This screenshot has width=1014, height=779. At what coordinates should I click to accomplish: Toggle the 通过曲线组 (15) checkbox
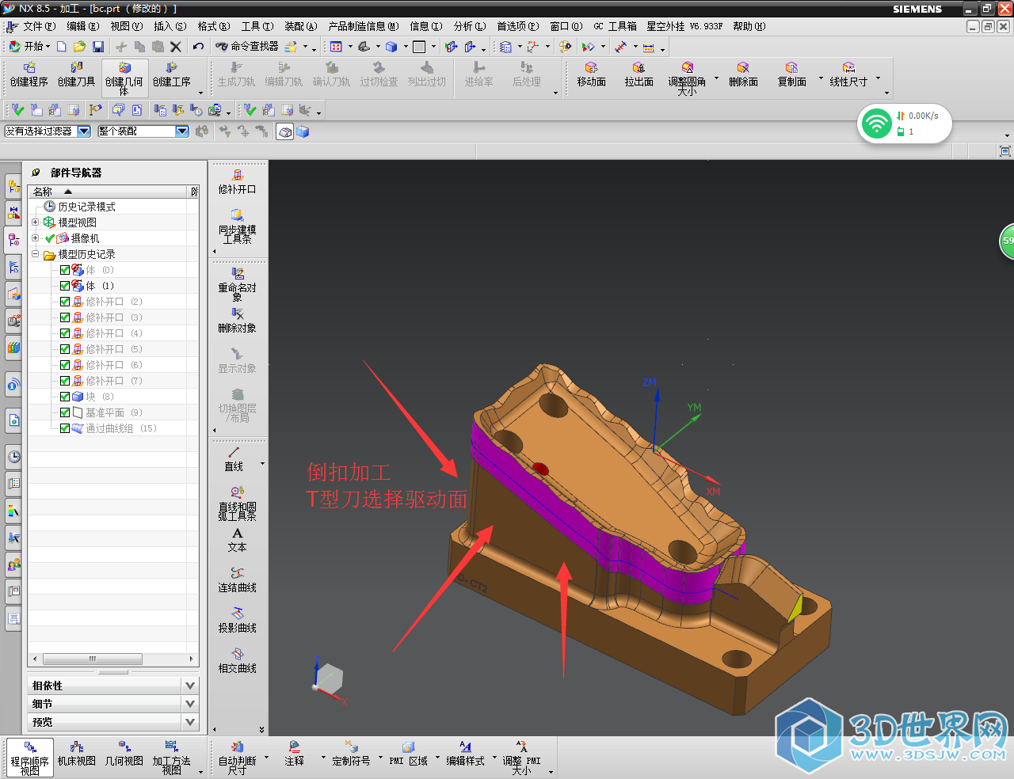point(65,428)
